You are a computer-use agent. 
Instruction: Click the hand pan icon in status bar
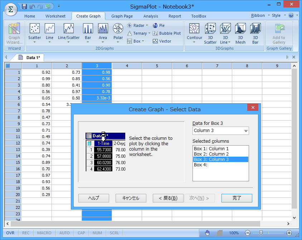(207, 233)
